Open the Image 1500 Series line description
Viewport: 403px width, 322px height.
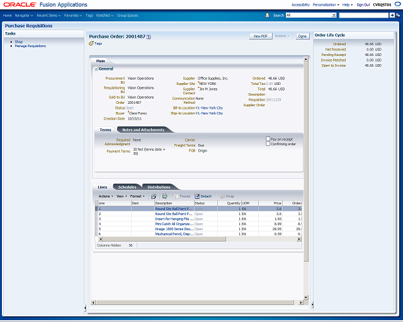click(x=174, y=229)
